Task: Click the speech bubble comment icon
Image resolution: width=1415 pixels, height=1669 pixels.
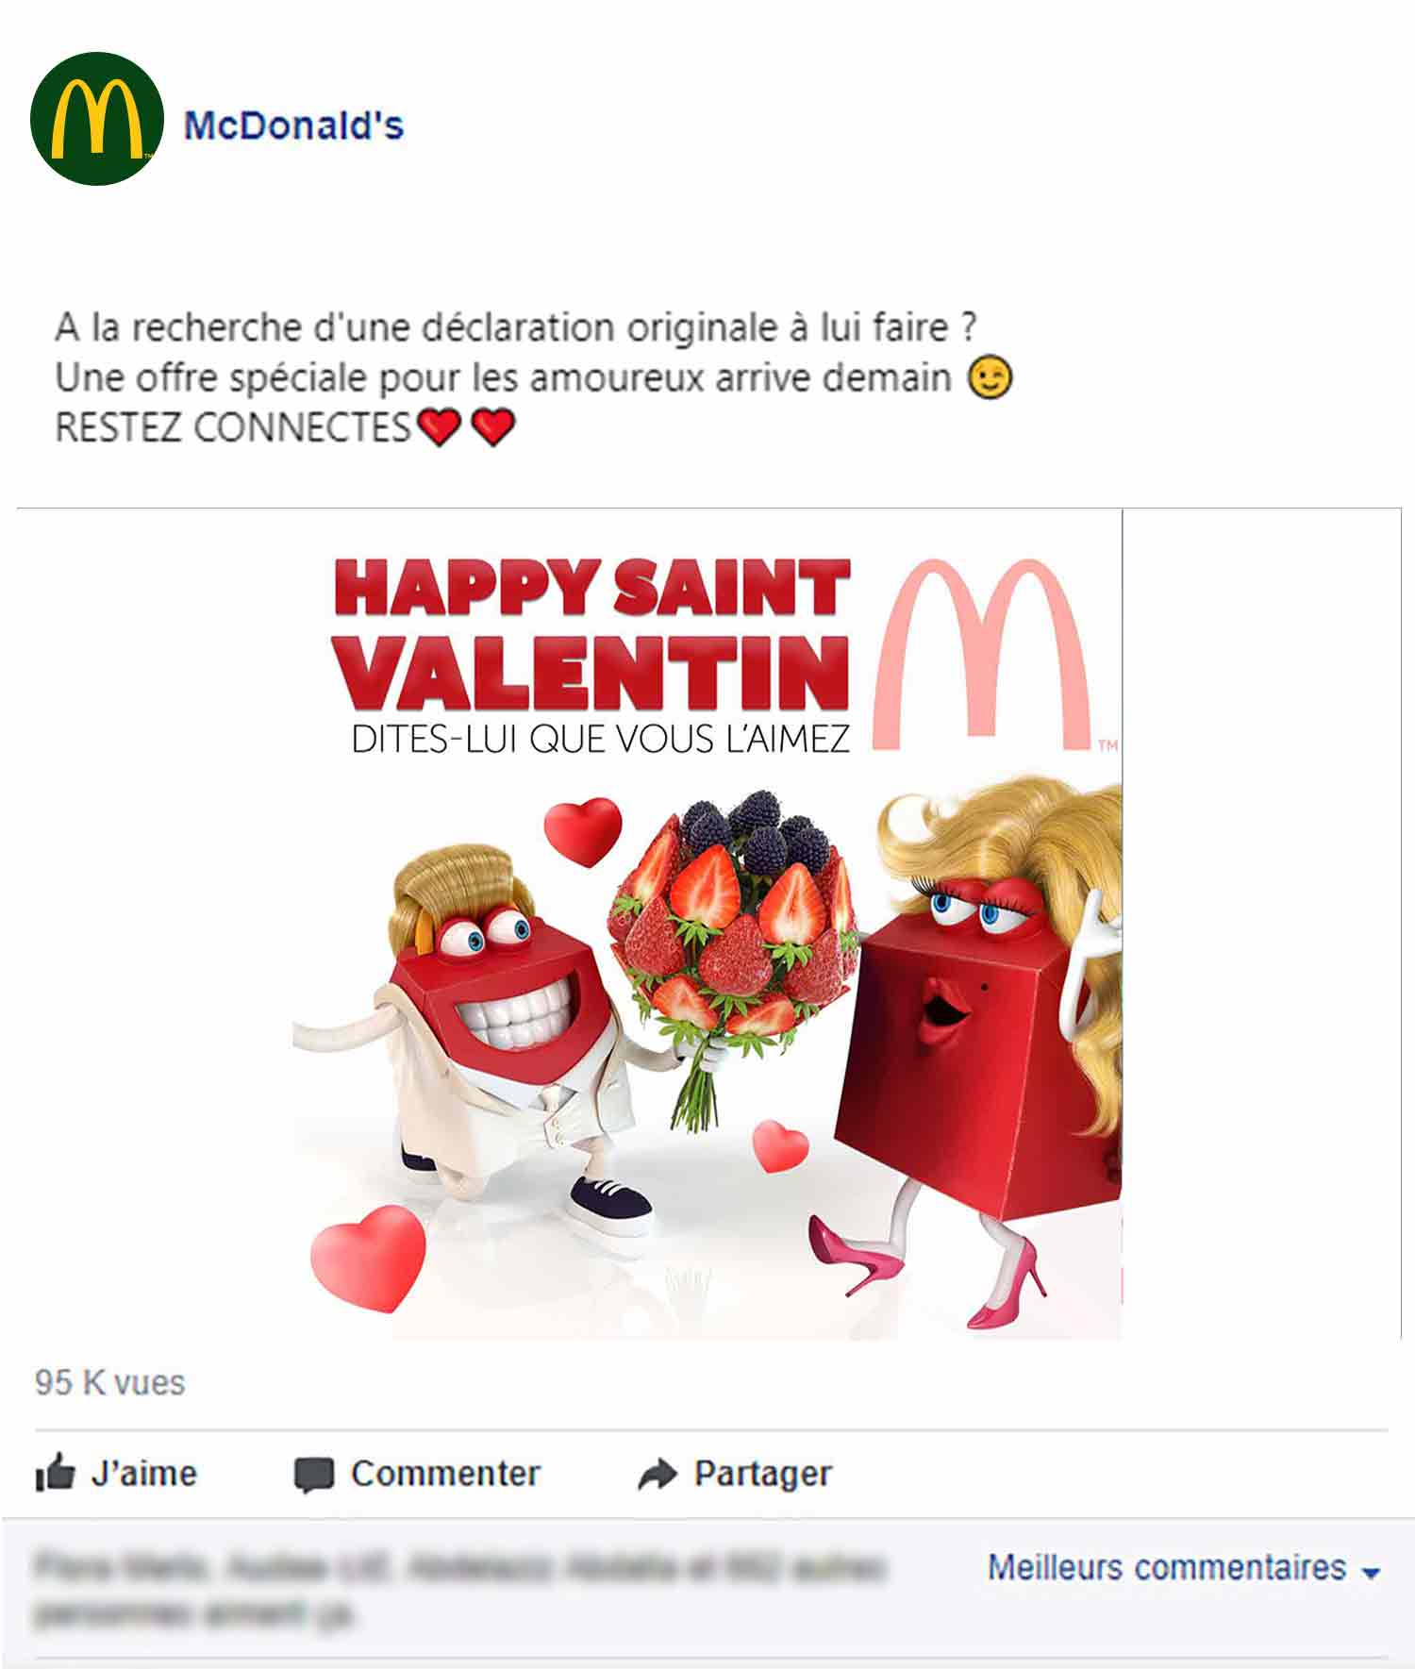Action: click(x=314, y=1475)
